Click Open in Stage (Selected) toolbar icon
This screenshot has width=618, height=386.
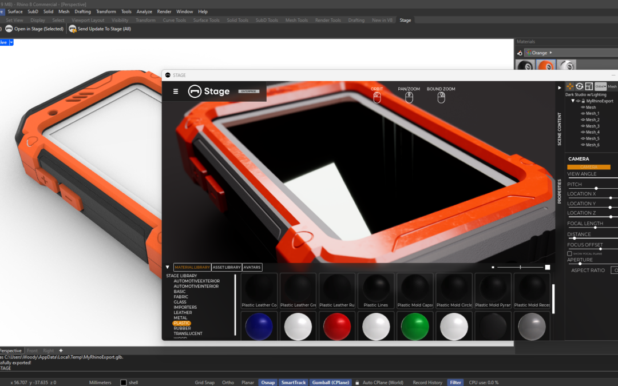pos(9,29)
